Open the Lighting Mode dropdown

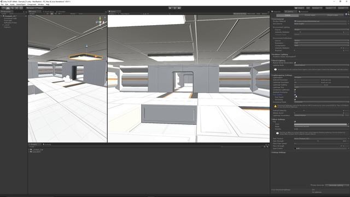point(322,65)
